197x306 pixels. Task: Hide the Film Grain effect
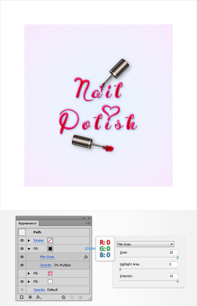click(22, 257)
